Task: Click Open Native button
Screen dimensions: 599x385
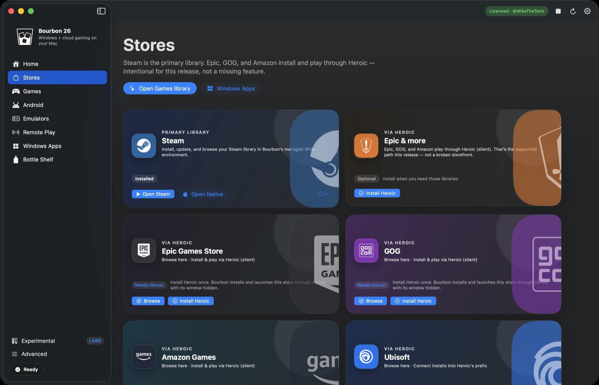Action: 203,194
